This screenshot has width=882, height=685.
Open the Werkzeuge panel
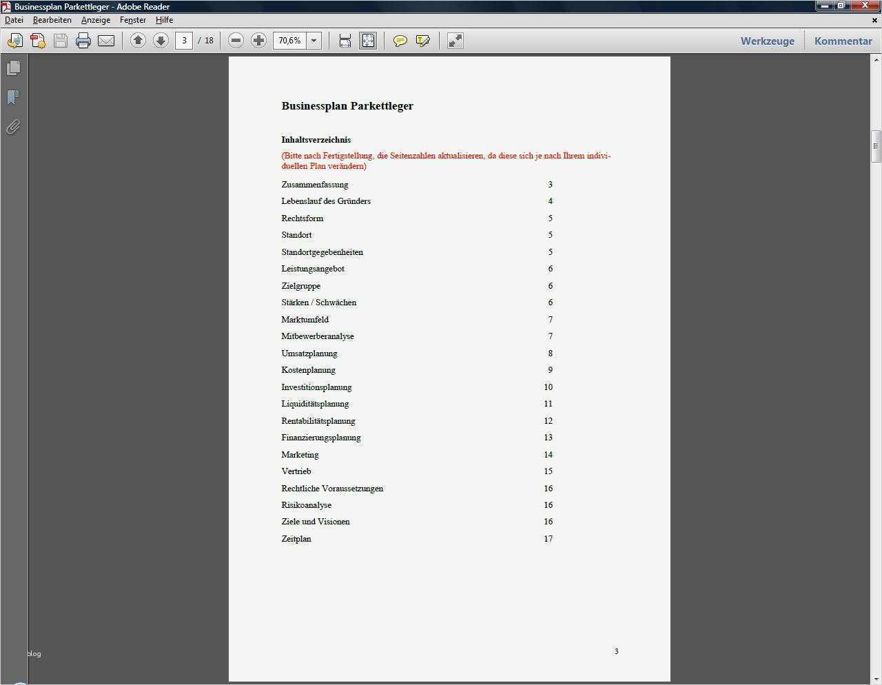[767, 41]
